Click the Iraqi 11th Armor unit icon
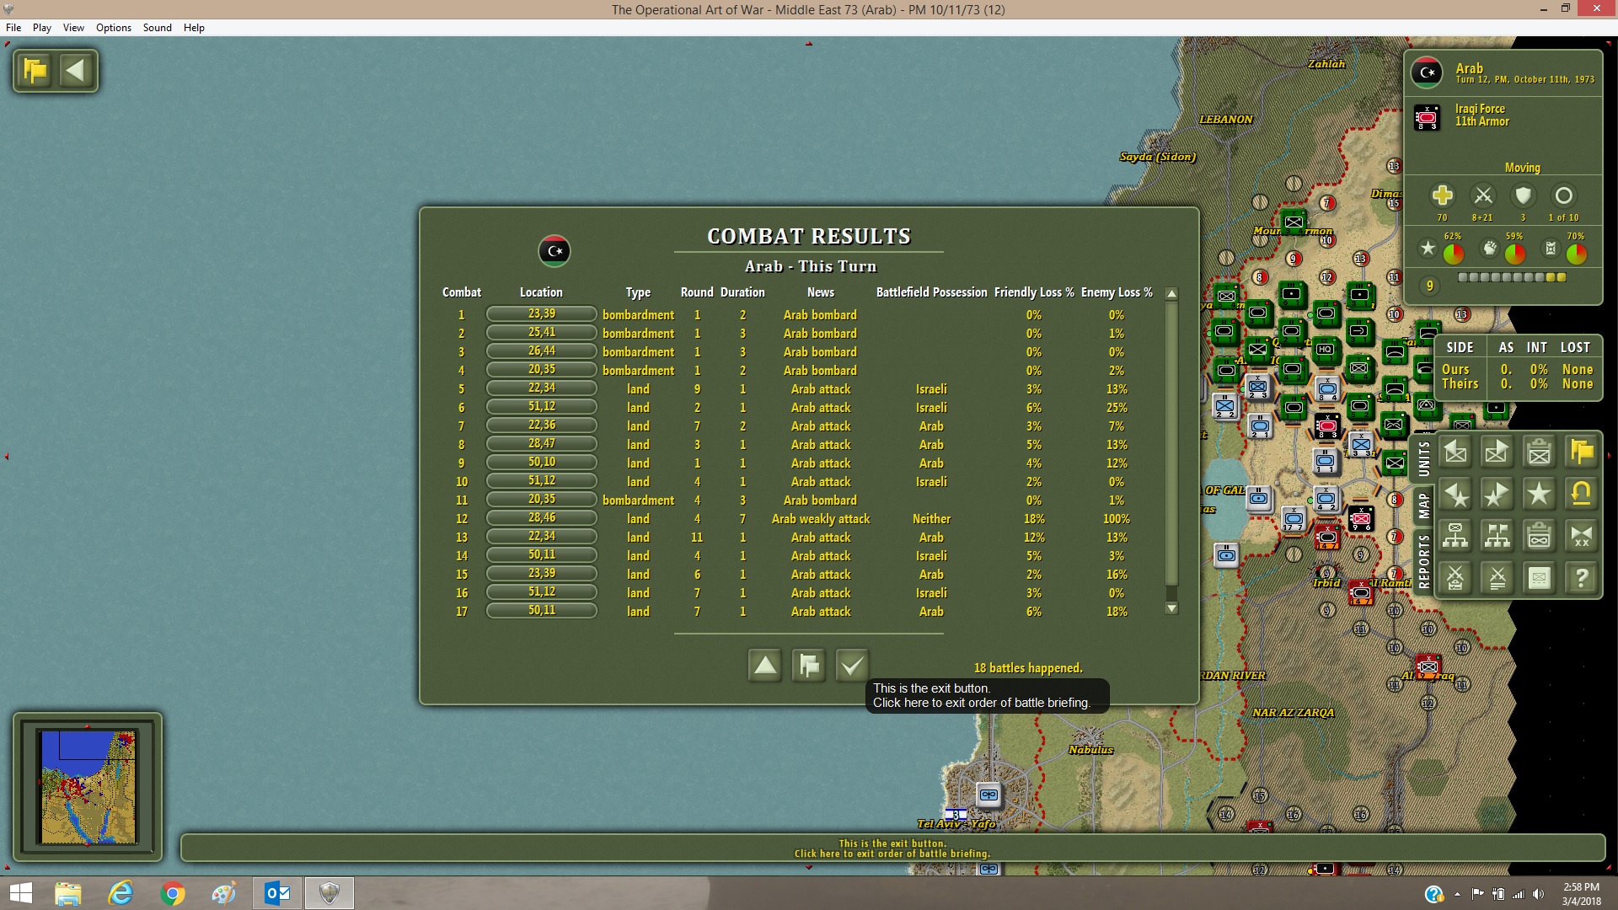Viewport: 1618px width, 910px height. point(1427,116)
